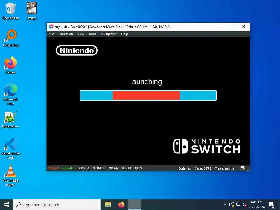Viewport: 280px width, 210px height.
Task: Click the network tray icon
Action: (x=238, y=205)
